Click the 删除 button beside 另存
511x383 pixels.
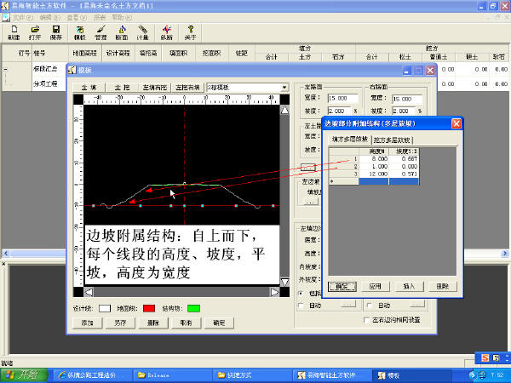(153, 323)
